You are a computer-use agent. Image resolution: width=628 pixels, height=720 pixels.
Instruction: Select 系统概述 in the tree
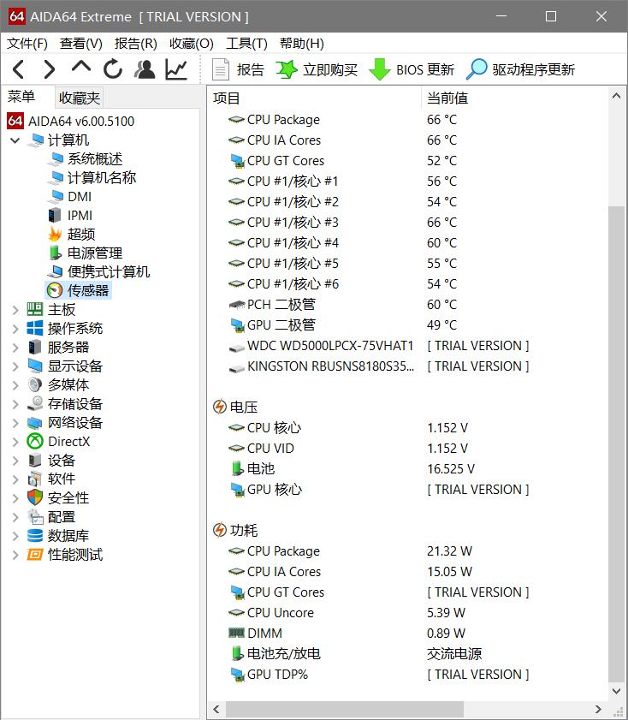(94, 159)
